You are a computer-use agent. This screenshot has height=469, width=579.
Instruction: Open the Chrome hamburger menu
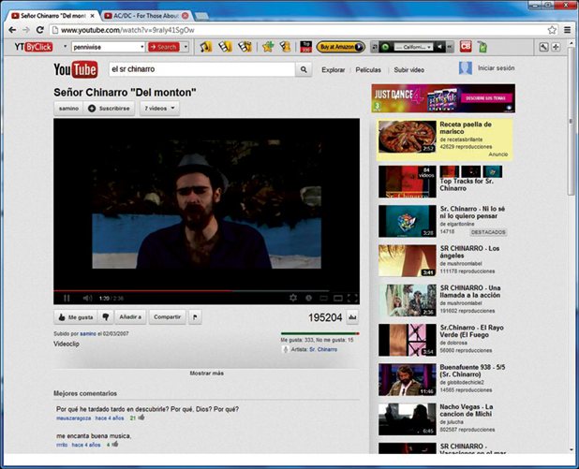pyautogui.click(x=567, y=30)
